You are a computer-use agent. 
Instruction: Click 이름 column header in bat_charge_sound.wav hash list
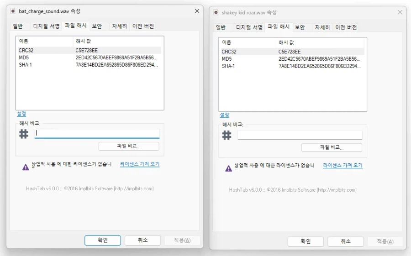[x=45, y=42]
